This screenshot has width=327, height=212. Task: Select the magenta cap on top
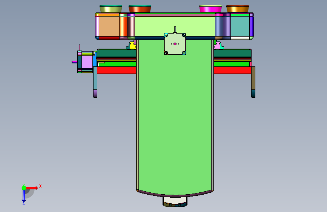click(210, 9)
